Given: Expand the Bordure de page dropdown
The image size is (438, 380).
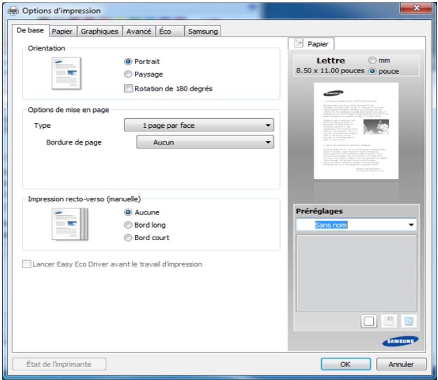Looking at the screenshot, I should coord(204,142).
